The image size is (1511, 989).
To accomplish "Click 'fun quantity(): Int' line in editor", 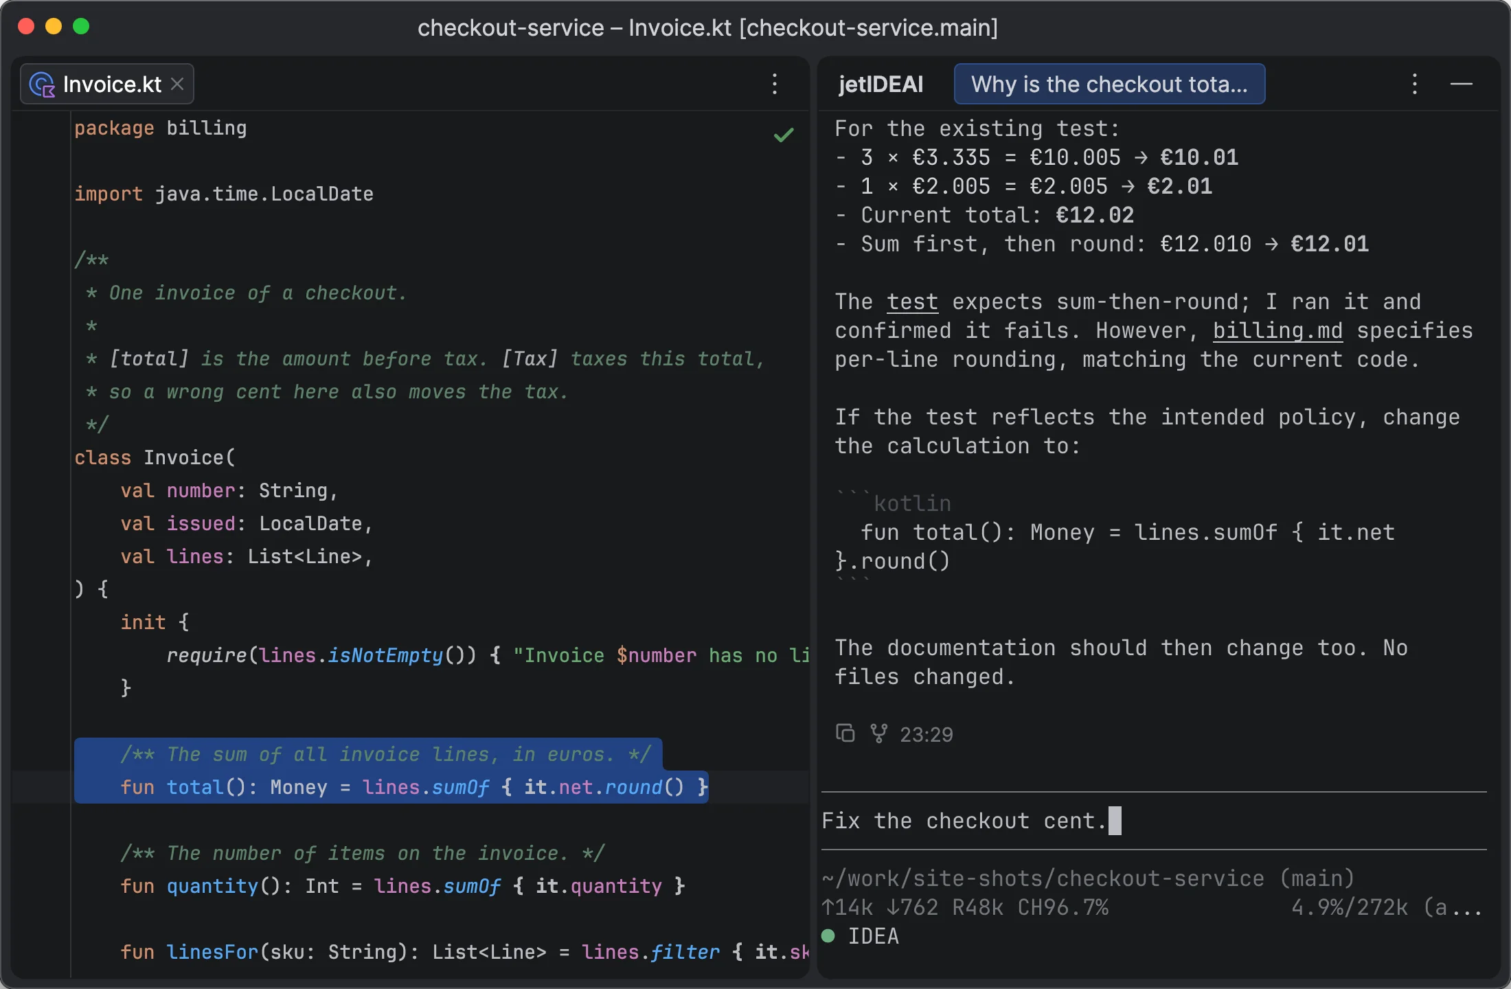I will [x=403, y=886].
